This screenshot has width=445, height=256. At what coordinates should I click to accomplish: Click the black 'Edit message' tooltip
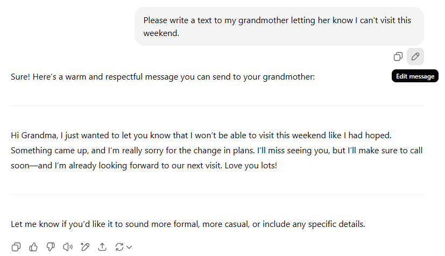pyautogui.click(x=415, y=76)
